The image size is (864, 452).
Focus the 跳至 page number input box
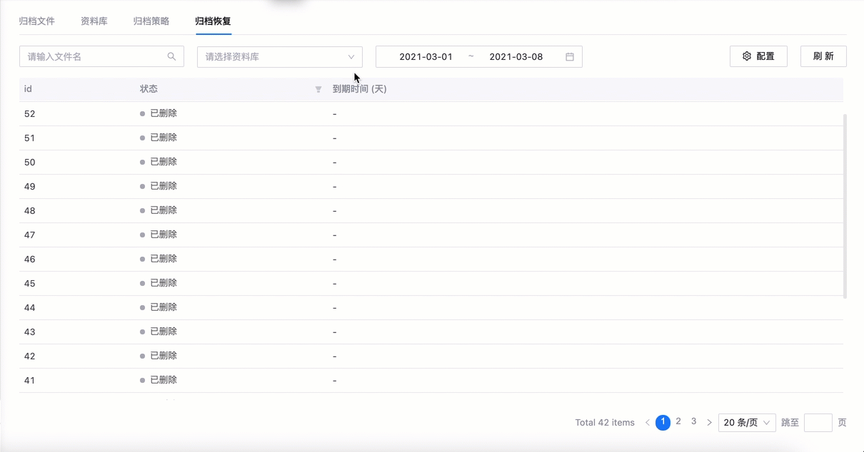click(818, 423)
